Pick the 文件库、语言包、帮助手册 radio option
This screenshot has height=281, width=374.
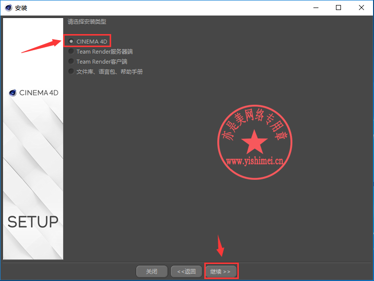71,71
